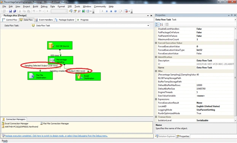Image resolution: width=237 pixels, height=143 pixels.
Task: Click the Redo arrow icon
Action: click(40, 11)
